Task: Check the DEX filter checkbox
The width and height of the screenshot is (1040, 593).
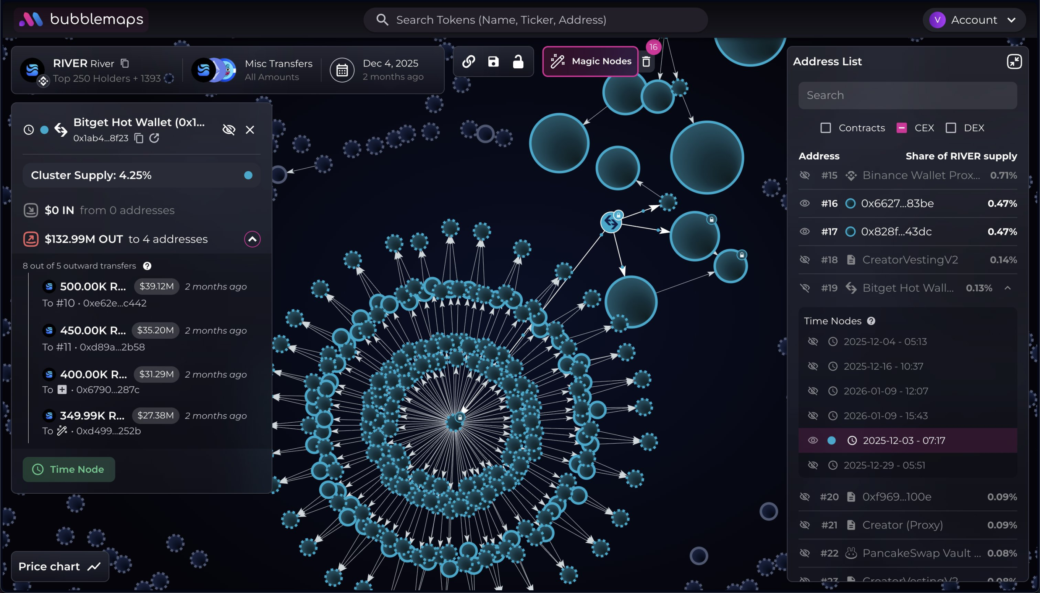Action: pos(951,128)
